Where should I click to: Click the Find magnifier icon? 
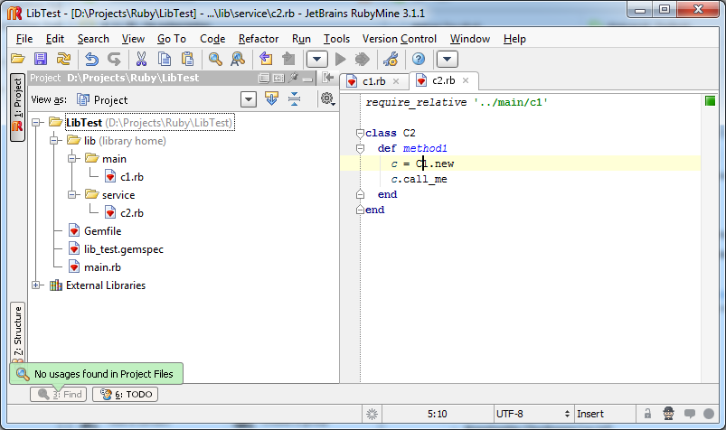[x=215, y=59]
